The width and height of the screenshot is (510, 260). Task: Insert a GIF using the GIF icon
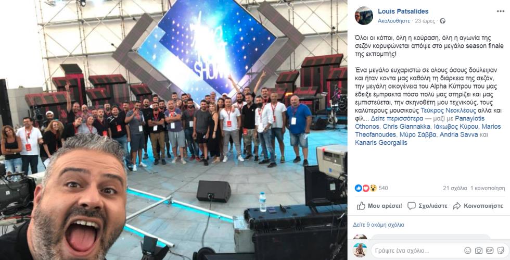[490, 250]
